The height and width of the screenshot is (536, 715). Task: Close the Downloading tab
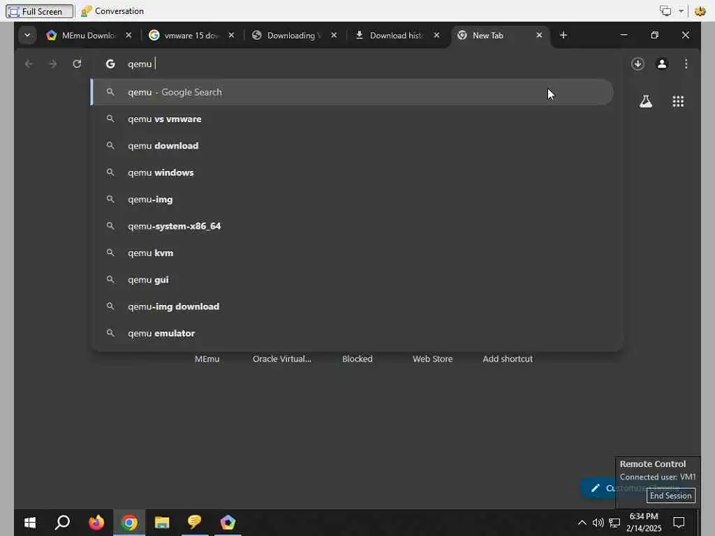(x=334, y=35)
